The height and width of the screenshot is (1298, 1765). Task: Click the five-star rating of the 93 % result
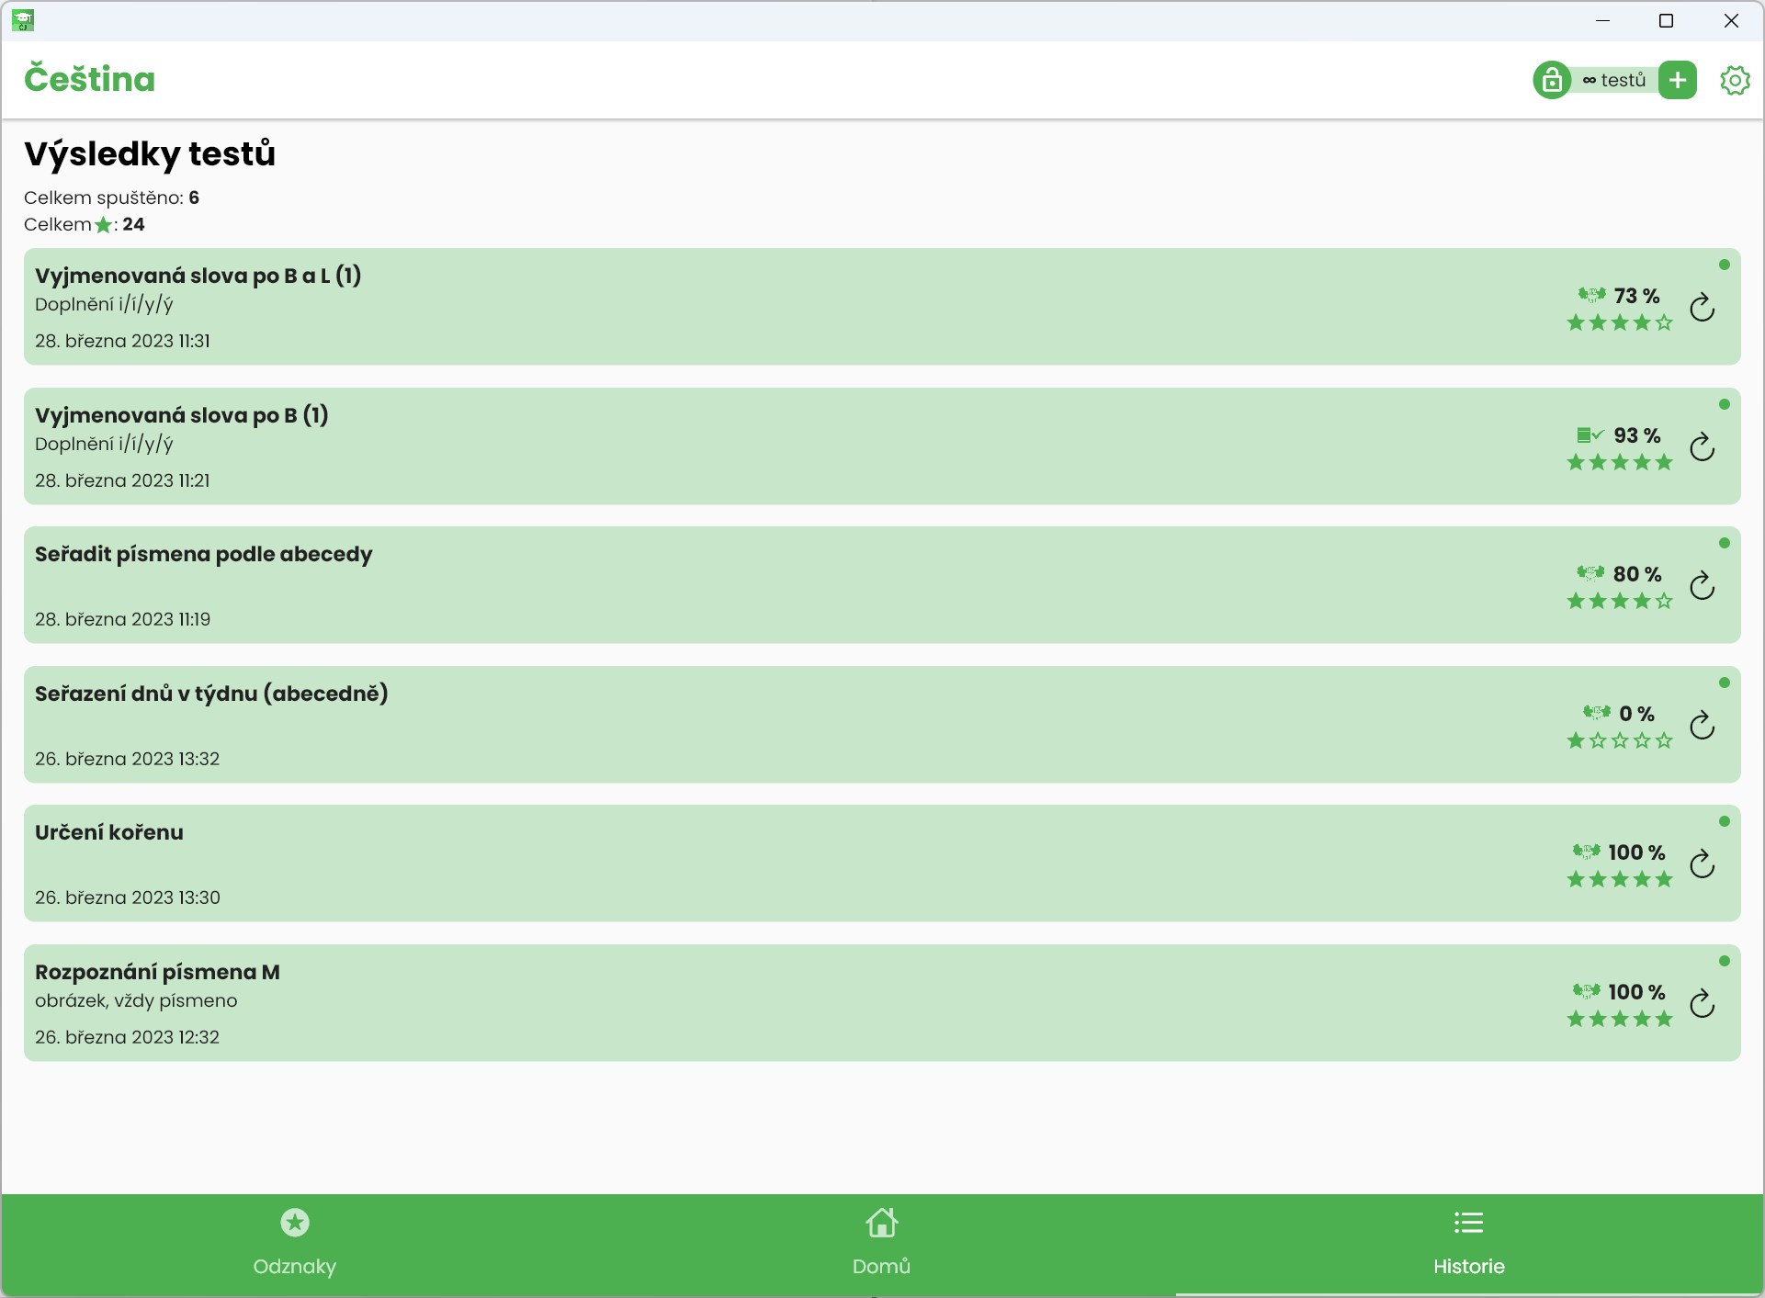click(1619, 463)
